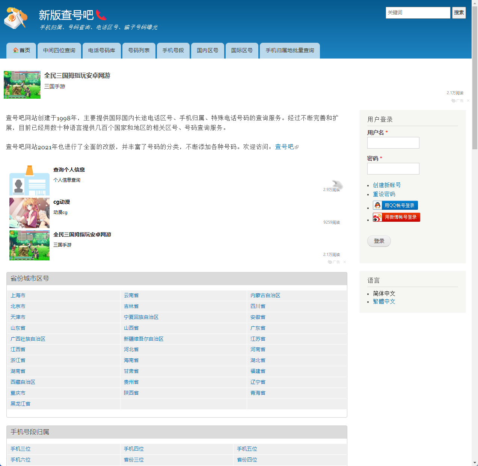Open the cg动漫 article thumbnail
This screenshot has height=466, width=478.
click(x=29, y=213)
